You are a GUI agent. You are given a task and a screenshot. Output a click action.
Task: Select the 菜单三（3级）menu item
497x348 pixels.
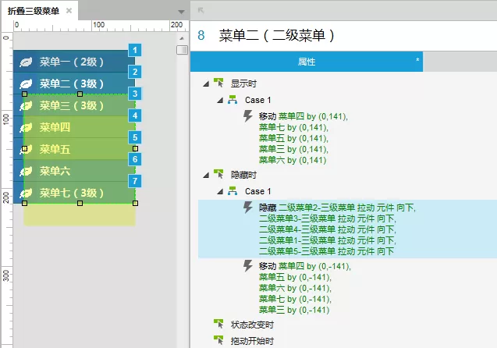coord(74,105)
